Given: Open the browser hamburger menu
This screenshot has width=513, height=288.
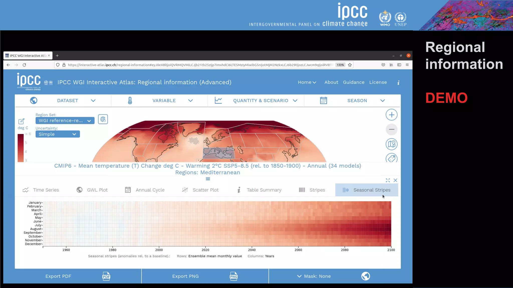Looking at the screenshot, I should tap(407, 65).
